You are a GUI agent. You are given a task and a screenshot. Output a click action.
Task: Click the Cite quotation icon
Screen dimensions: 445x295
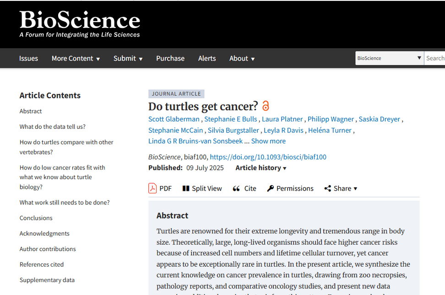tap(236, 188)
